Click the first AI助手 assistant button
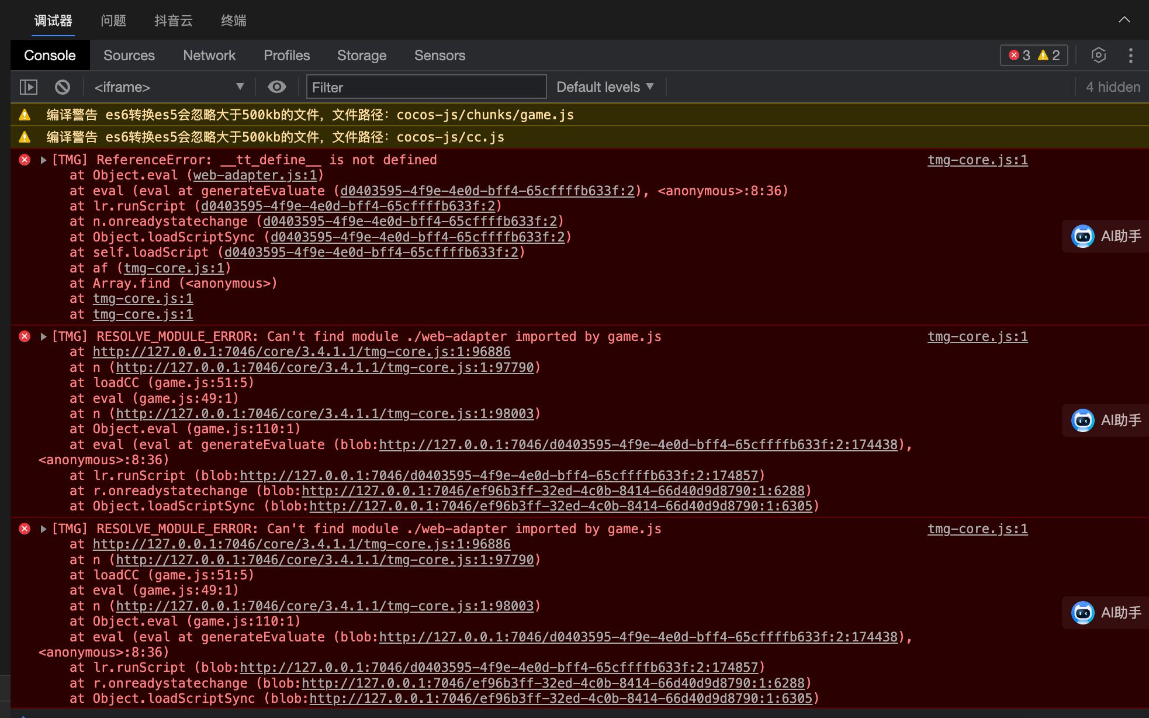Screen dimensions: 1149x718 click(x=1106, y=236)
